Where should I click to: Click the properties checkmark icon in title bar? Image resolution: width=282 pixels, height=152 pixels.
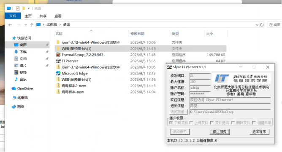pos(18,8)
